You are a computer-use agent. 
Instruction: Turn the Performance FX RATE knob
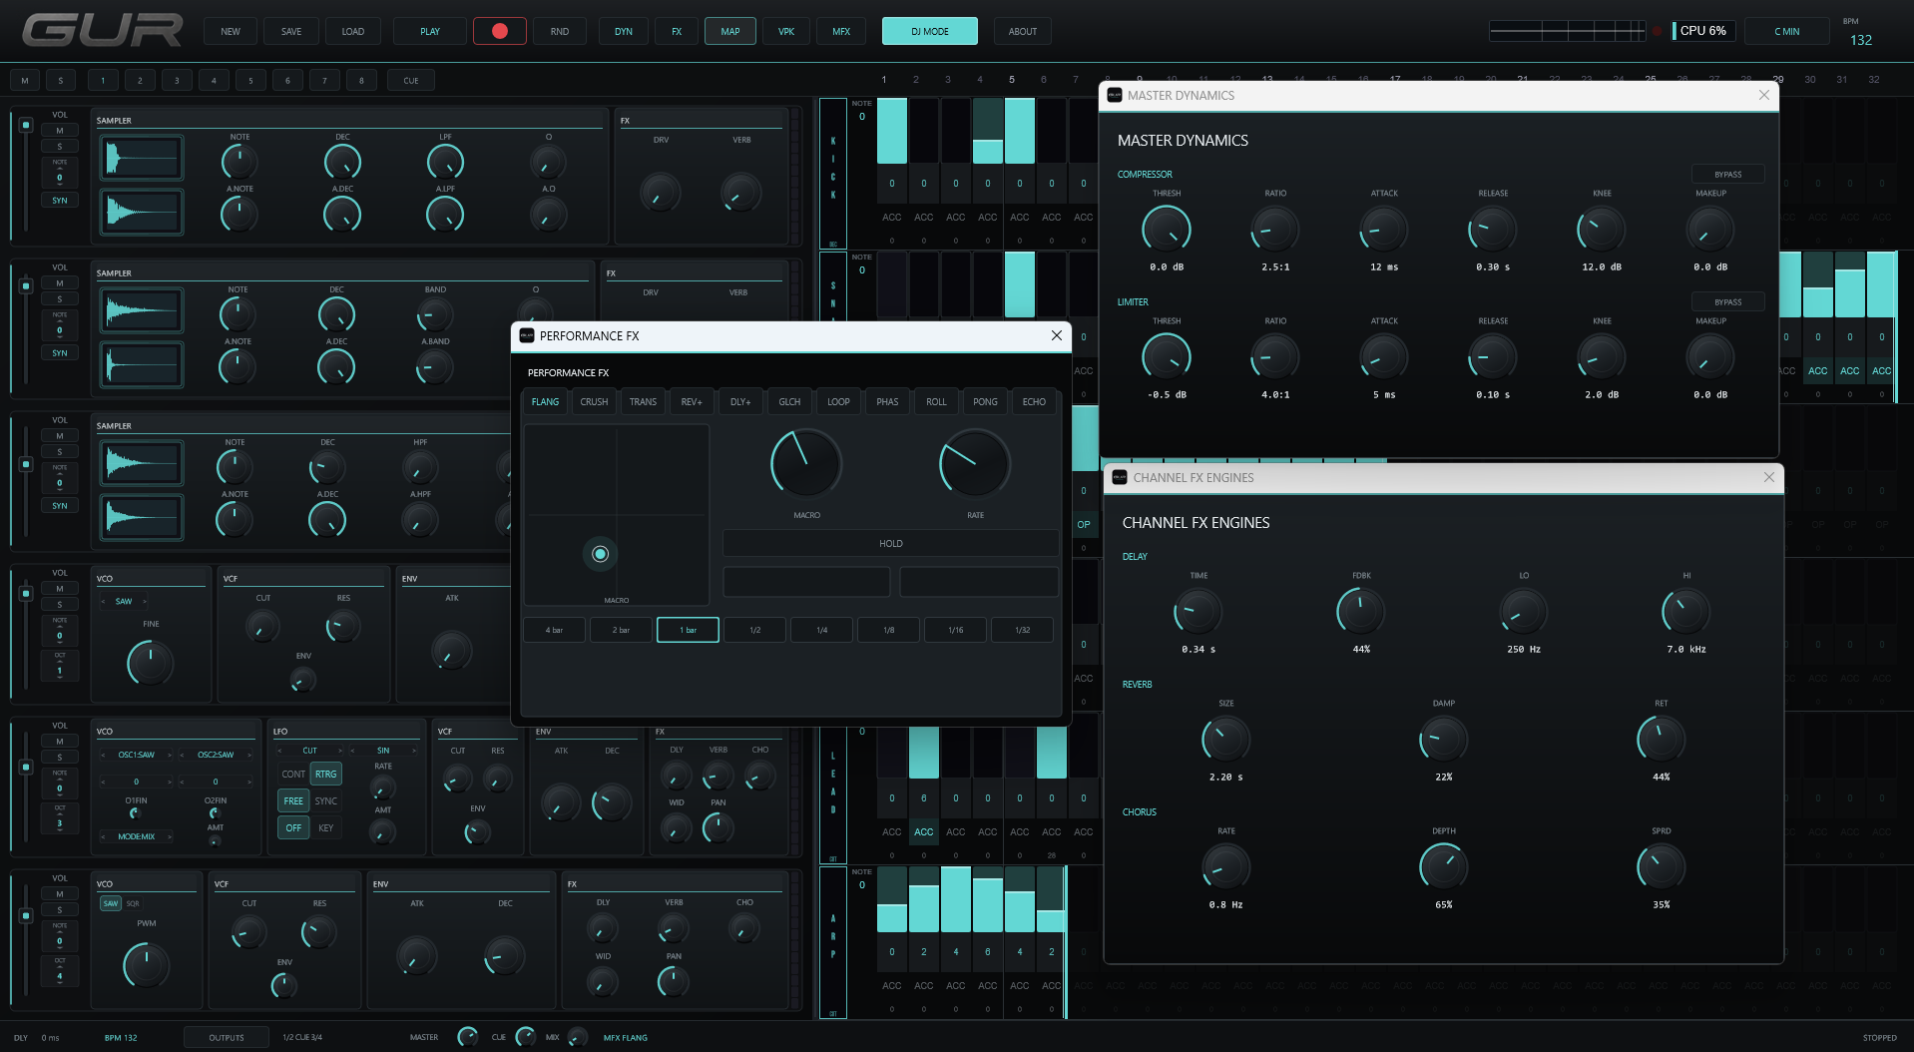pyautogui.click(x=975, y=464)
